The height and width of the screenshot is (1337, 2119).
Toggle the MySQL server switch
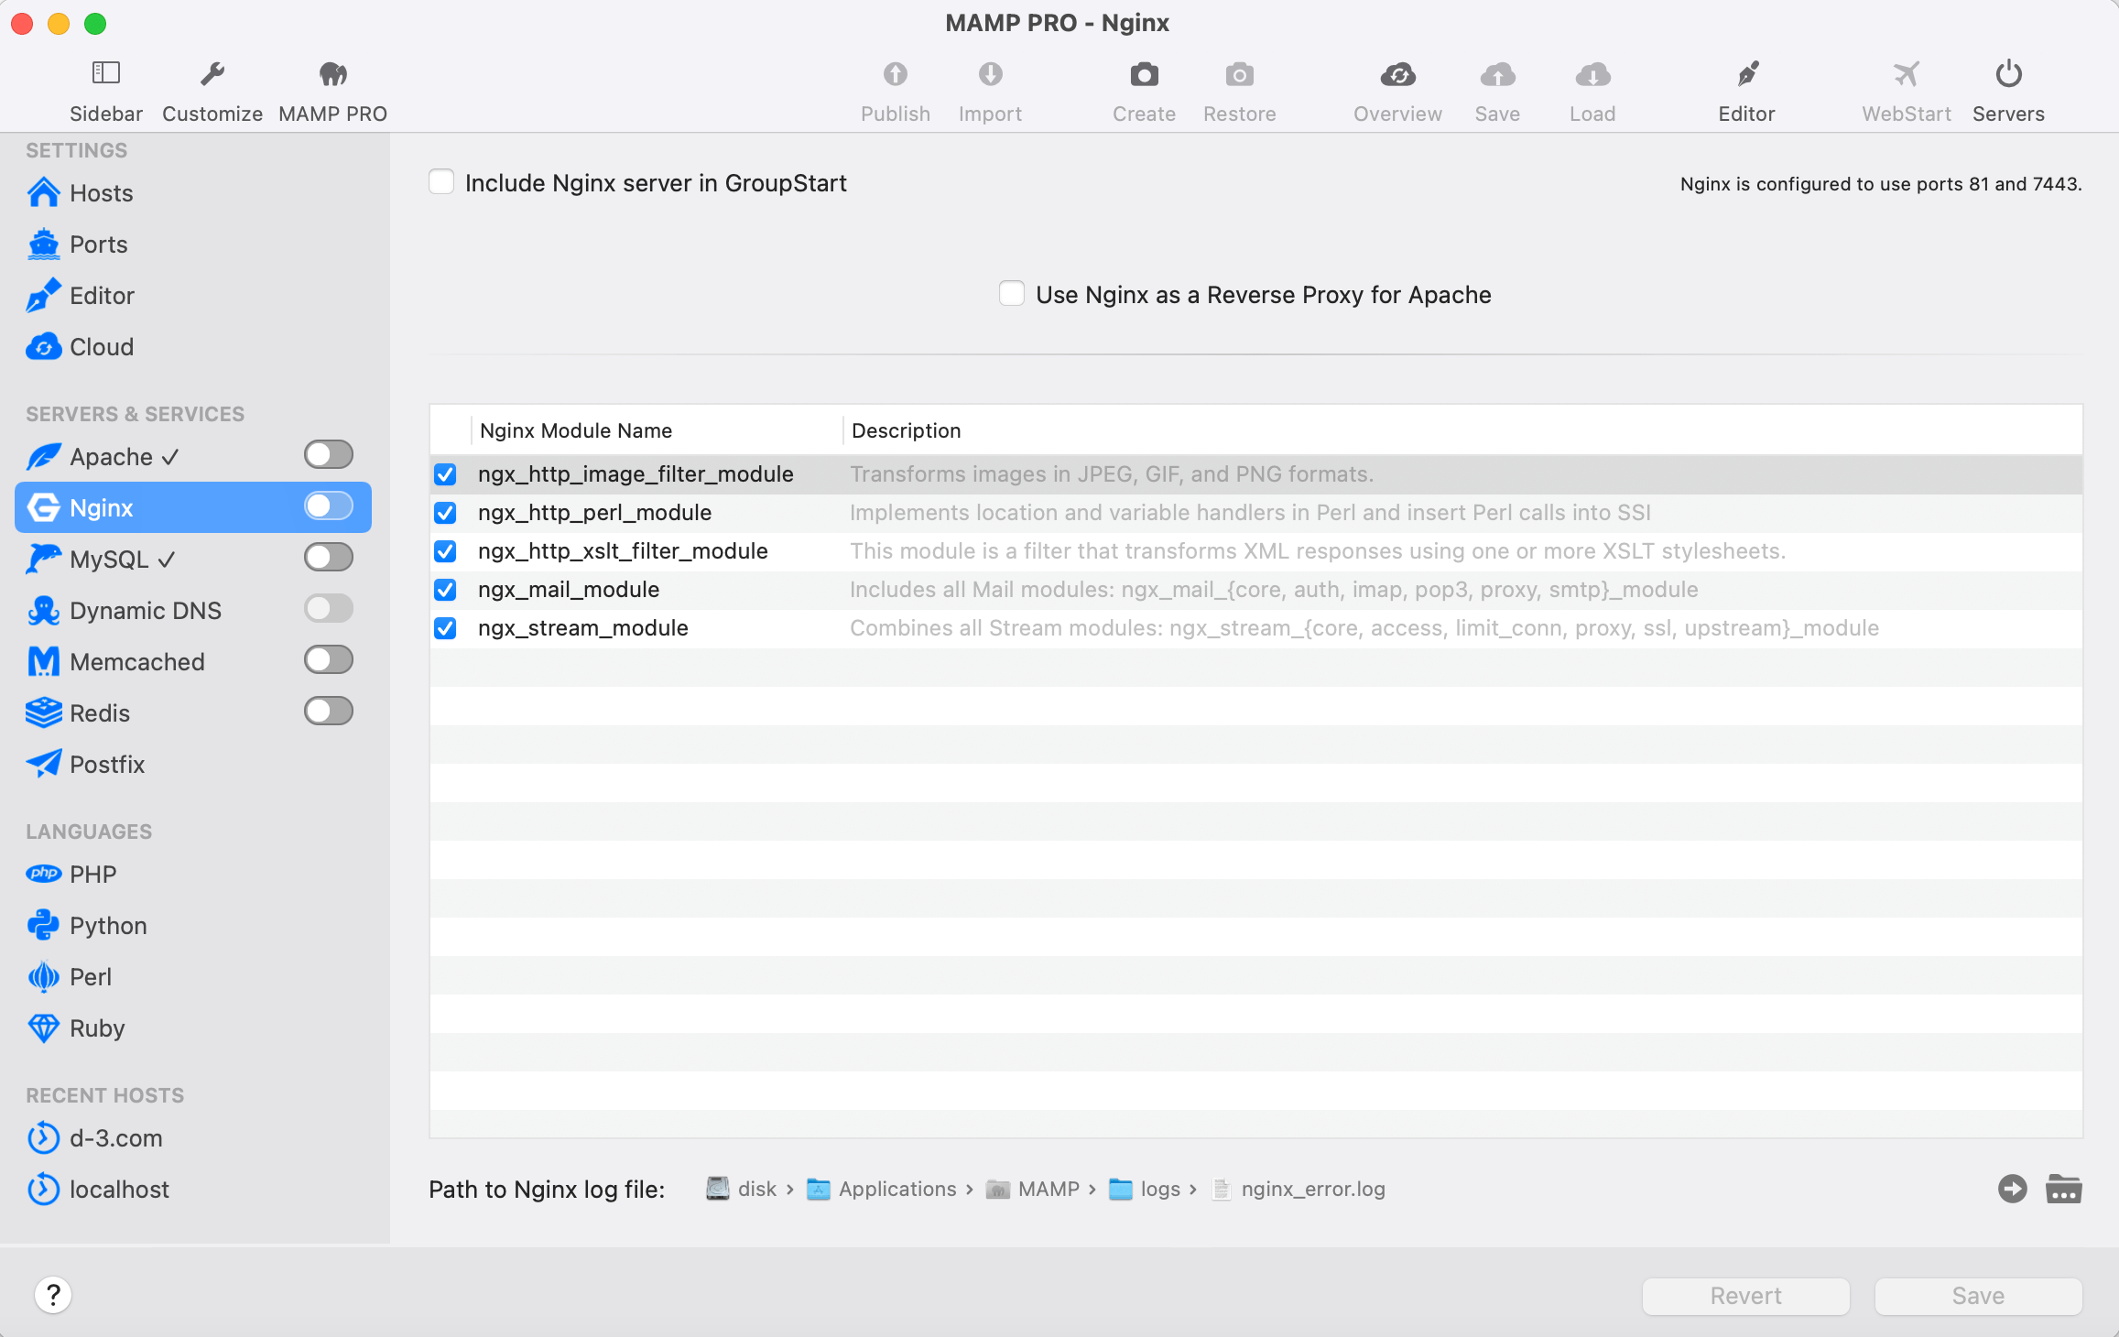point(329,557)
